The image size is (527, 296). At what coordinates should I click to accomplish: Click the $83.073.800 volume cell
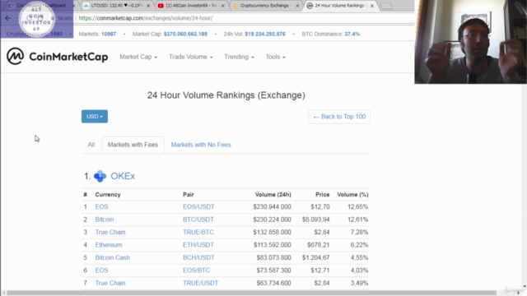click(x=273, y=257)
